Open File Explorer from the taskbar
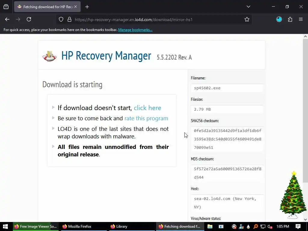The image size is (308, 231). pos(210,226)
